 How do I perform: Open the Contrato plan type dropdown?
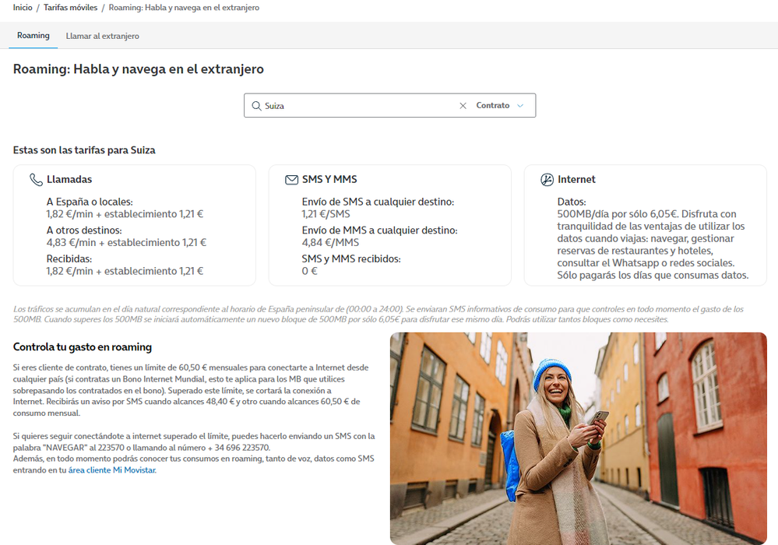point(493,106)
